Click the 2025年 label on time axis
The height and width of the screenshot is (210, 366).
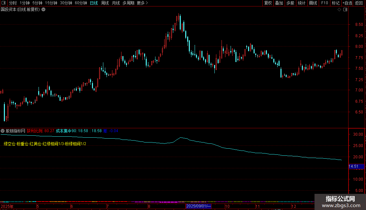click(x=7, y=206)
